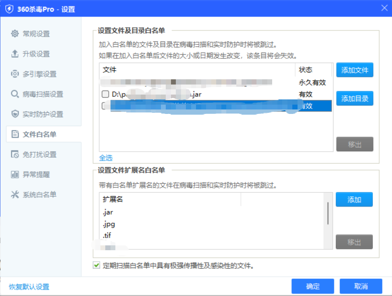The height and width of the screenshot is (296, 392).
Task: Click the 全选 link
Action: (106, 158)
